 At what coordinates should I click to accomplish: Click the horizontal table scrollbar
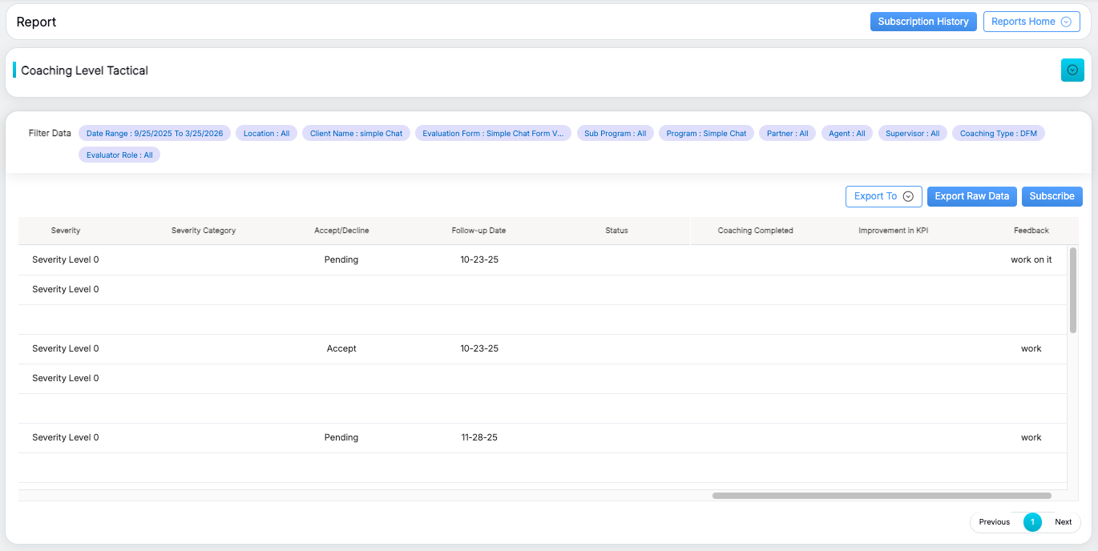(882, 496)
